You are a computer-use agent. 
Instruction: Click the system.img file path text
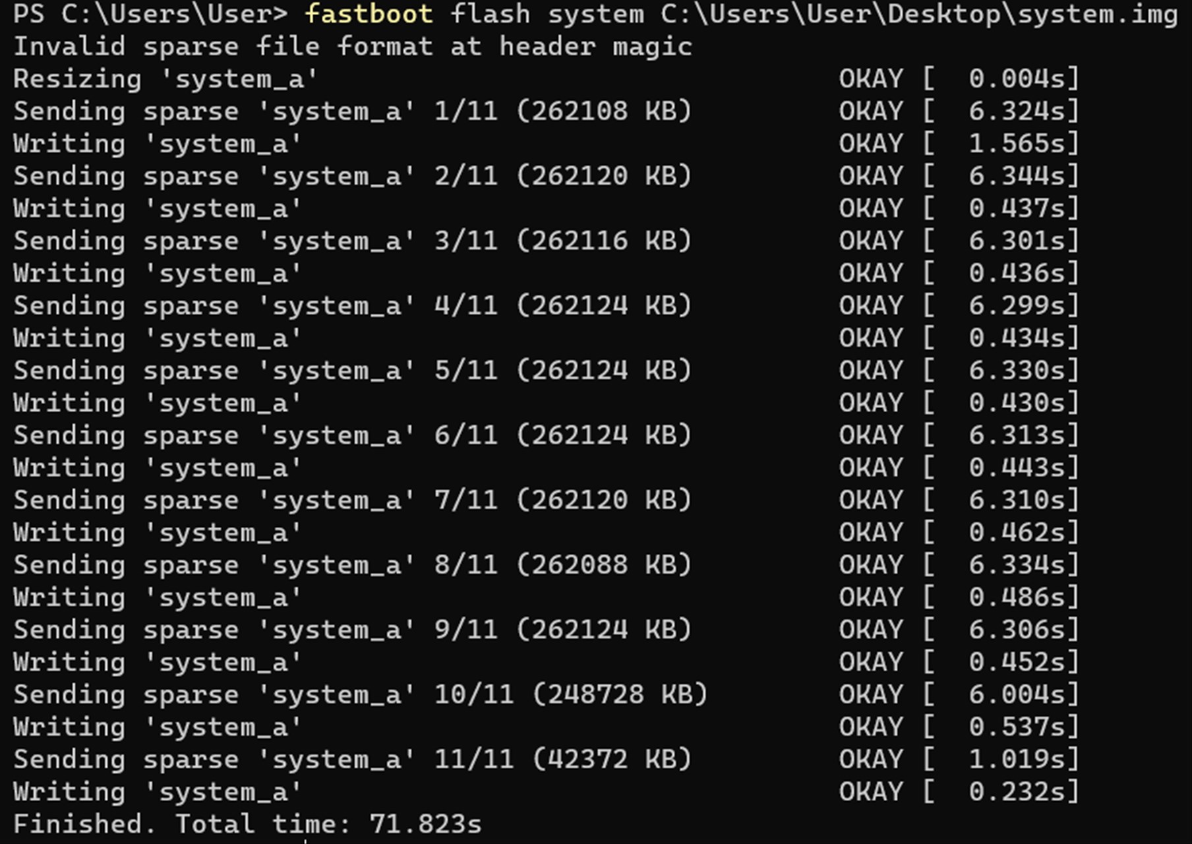920,14
